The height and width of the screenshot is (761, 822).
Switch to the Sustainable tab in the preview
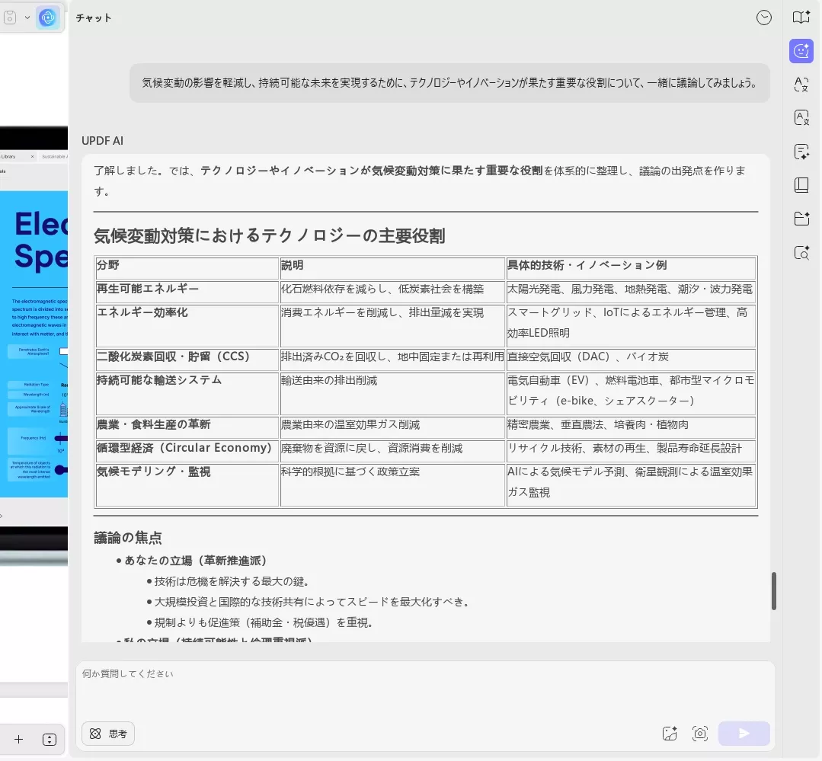click(x=55, y=156)
